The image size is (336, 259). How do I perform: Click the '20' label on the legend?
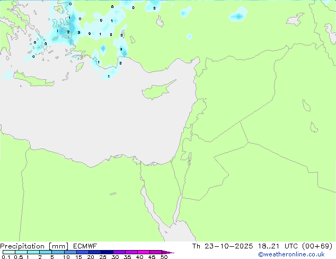point(91,257)
